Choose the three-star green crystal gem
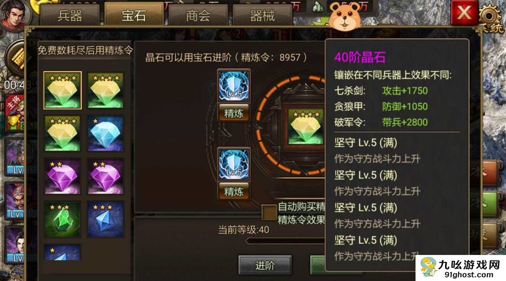 (x=63, y=220)
